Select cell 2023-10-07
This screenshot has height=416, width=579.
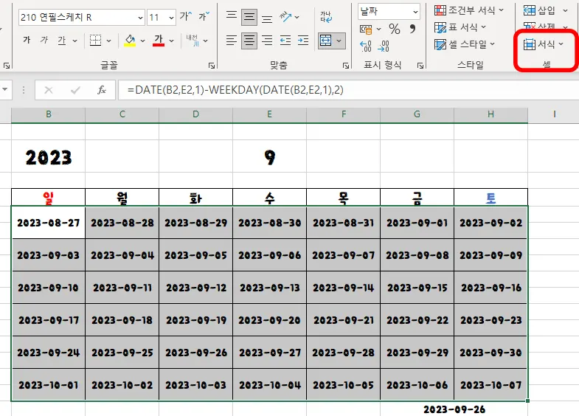click(490, 384)
